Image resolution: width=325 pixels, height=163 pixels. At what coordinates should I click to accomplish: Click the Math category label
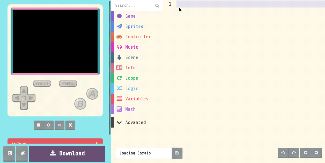pos(130,109)
